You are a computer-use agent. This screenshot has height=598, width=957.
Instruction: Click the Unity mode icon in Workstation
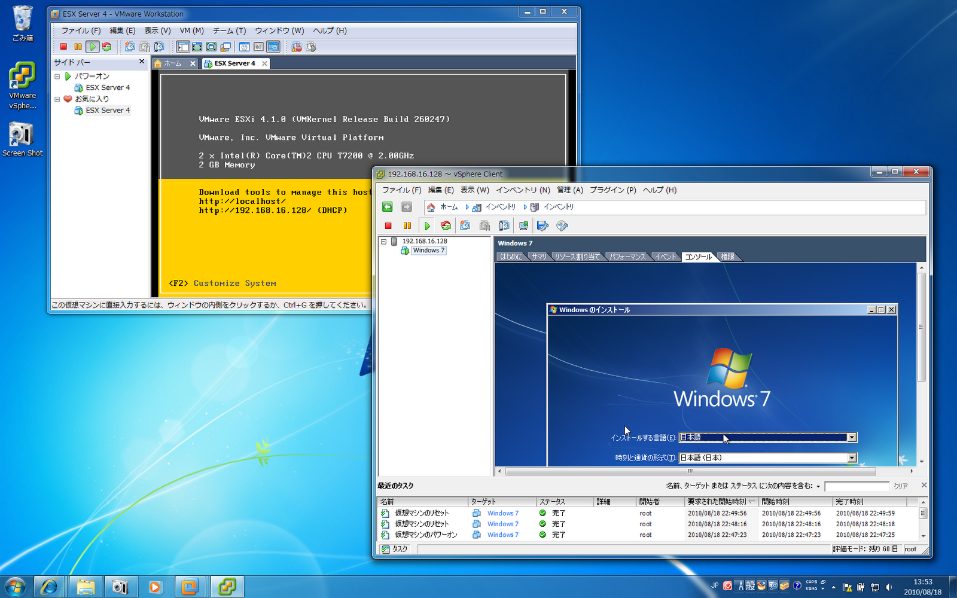pos(225,47)
